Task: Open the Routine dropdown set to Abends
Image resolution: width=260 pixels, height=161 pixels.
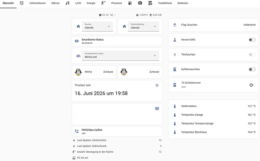Action: pos(98,26)
